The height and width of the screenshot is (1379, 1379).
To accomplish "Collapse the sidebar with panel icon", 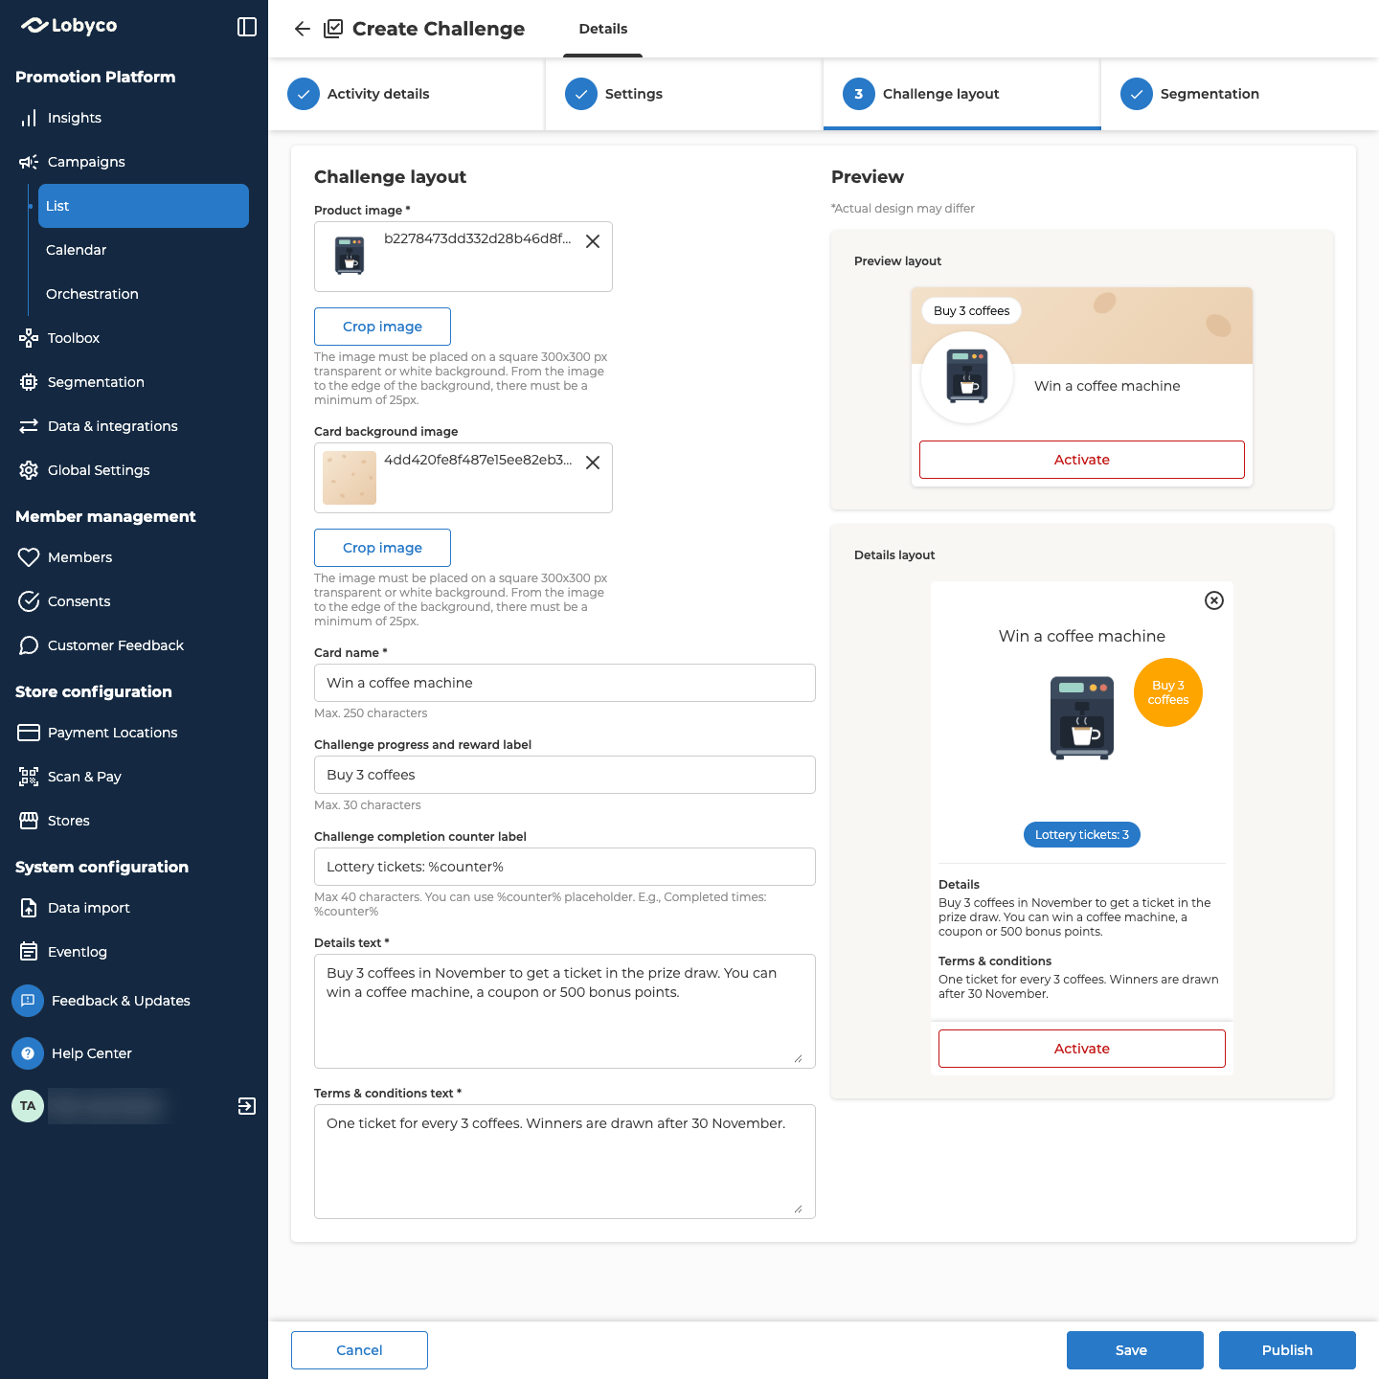I will (x=247, y=27).
